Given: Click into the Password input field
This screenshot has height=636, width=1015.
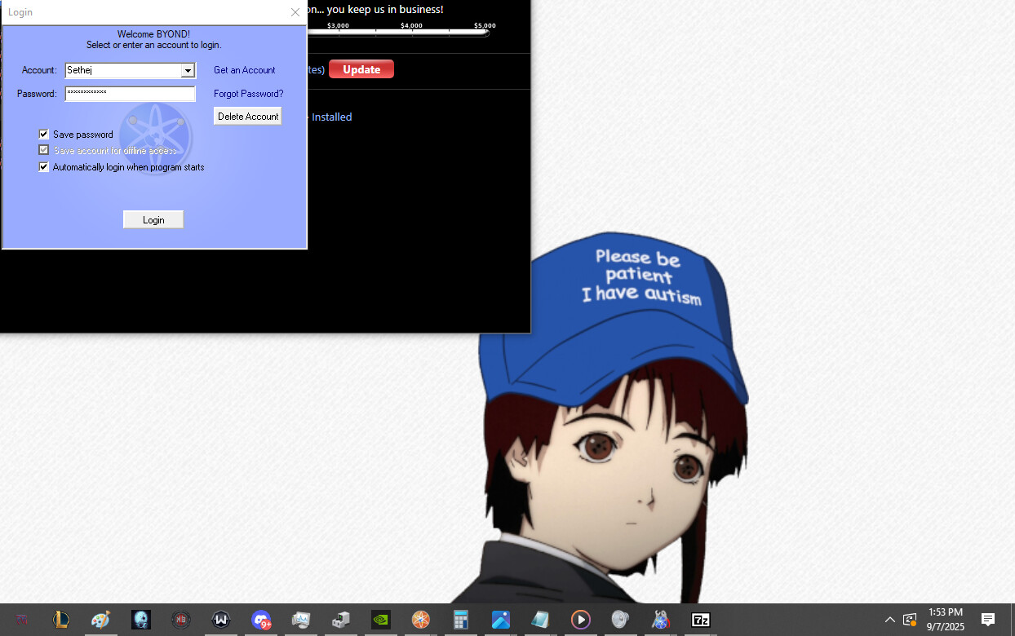Looking at the screenshot, I should point(131,94).
